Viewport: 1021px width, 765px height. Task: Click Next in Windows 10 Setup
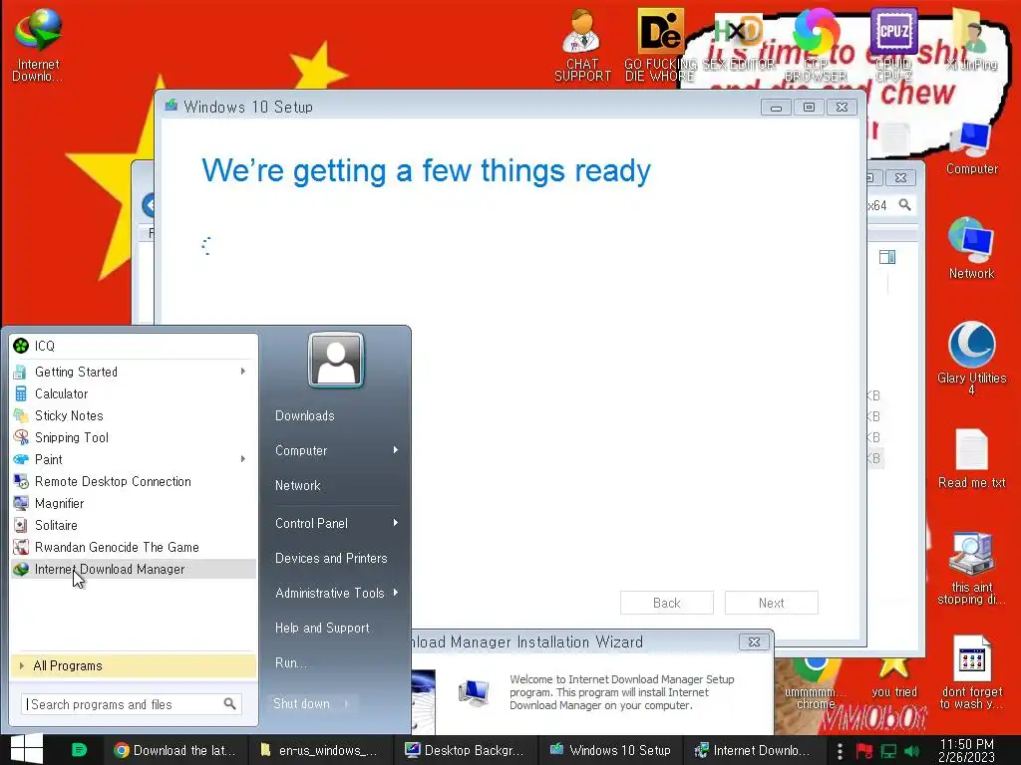tap(771, 603)
